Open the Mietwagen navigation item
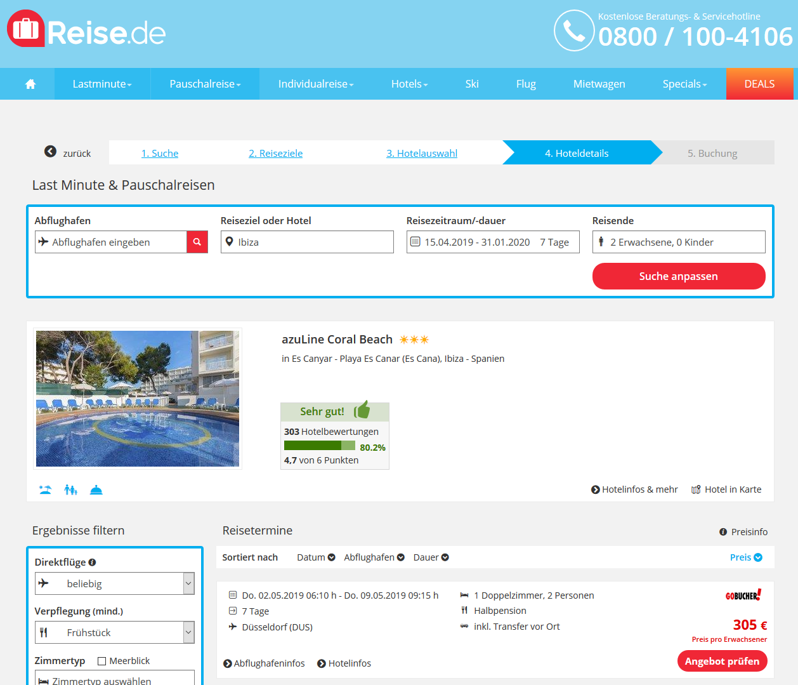 599,84
